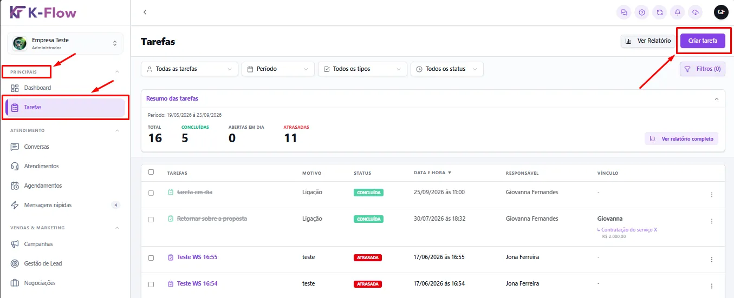Open the 'Todos os tipos' dropdown

[362, 69]
